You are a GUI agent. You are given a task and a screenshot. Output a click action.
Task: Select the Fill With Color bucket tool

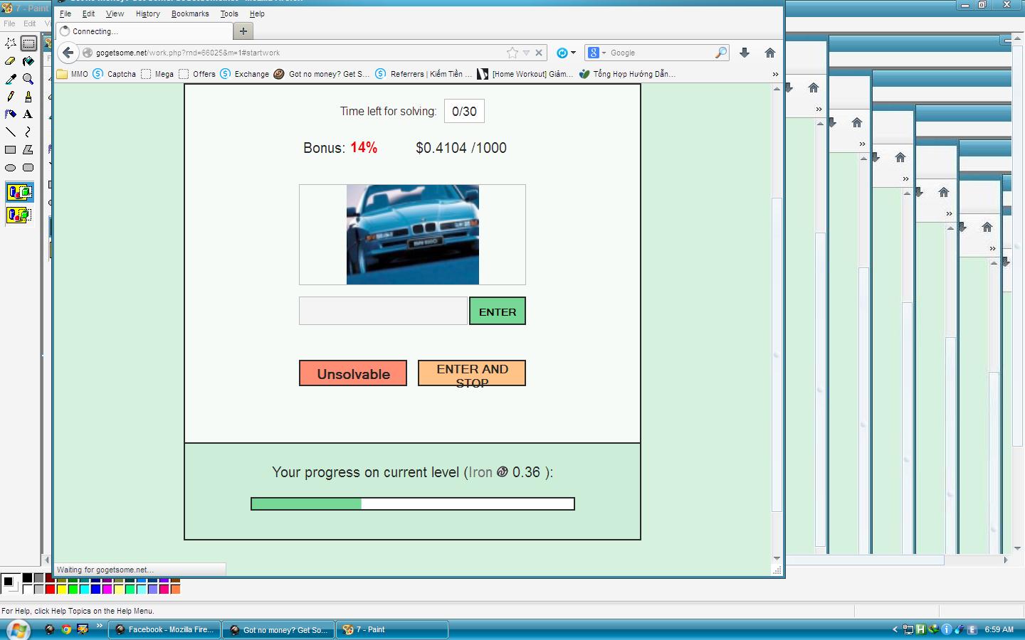28,61
